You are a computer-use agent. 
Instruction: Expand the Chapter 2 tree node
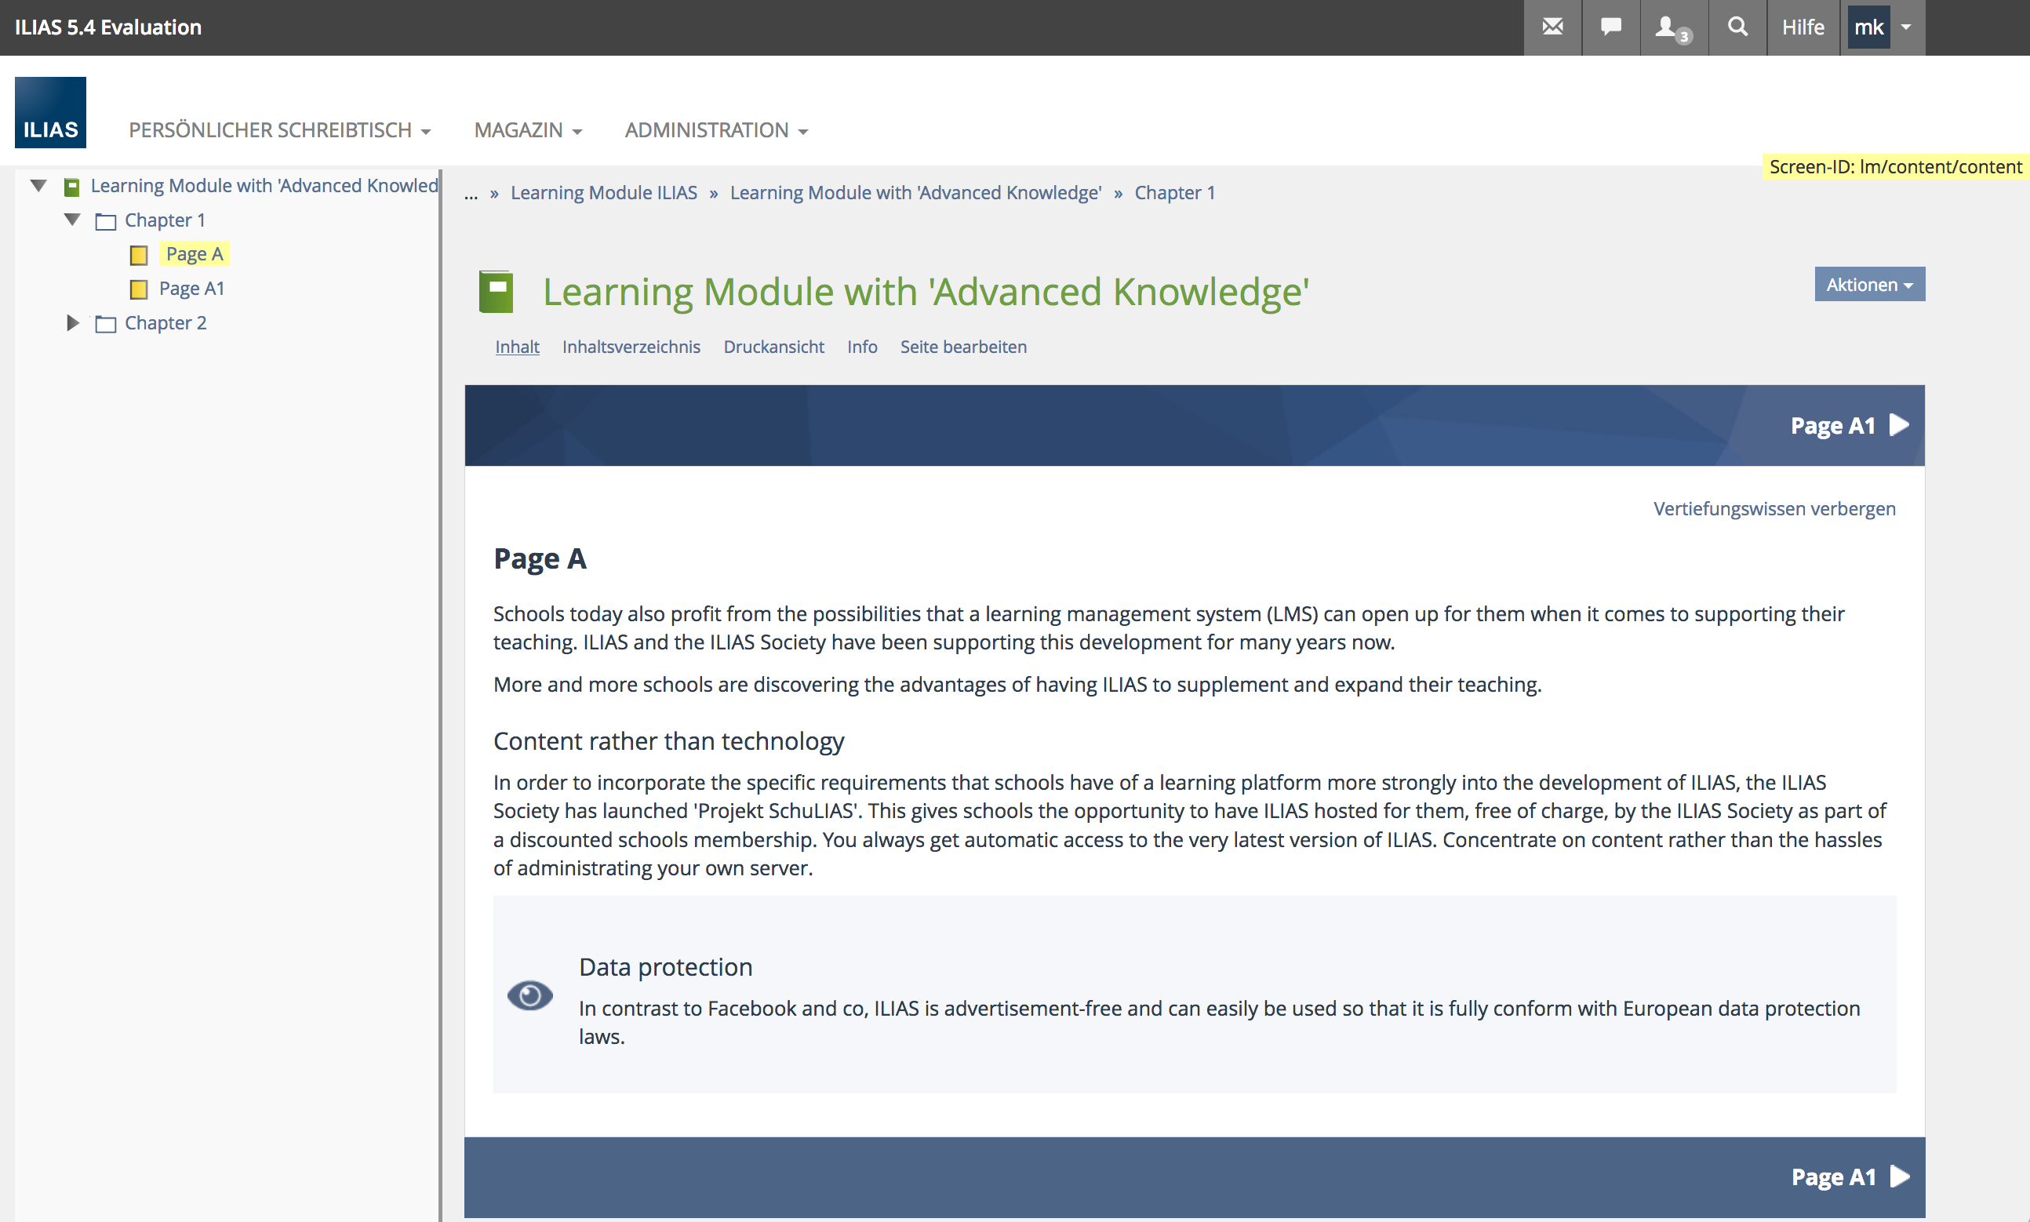pos(72,323)
